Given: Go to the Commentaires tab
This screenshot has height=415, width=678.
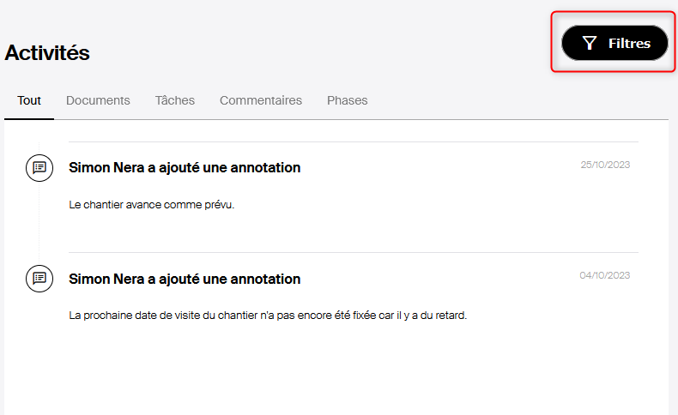Looking at the screenshot, I should 261,100.
